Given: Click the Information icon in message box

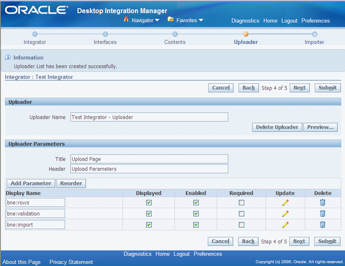Looking at the screenshot, I should (x=8, y=57).
